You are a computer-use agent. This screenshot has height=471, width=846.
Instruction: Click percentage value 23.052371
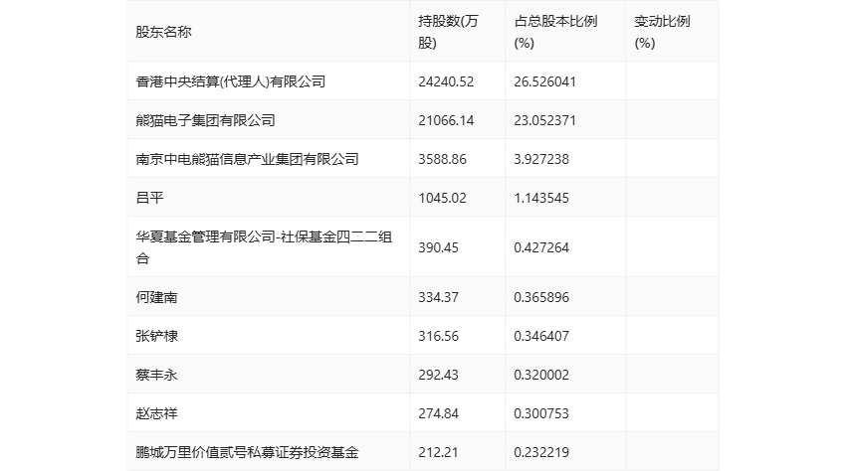(545, 120)
